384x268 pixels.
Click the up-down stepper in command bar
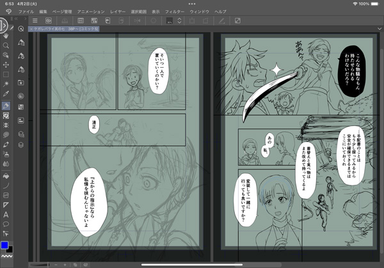pos(180,21)
